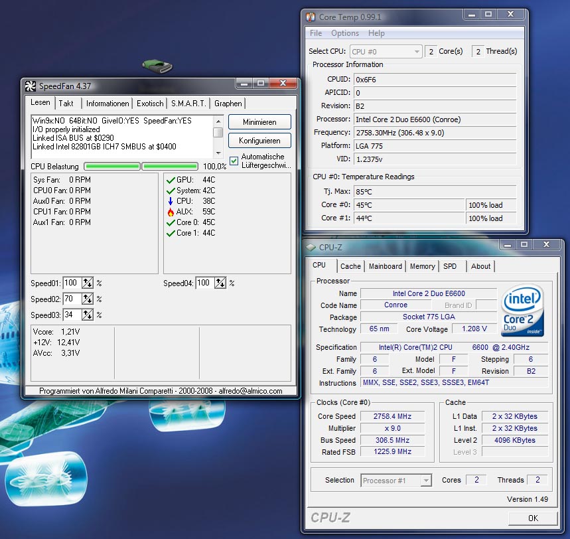
Task: Click the Core #0 temperature 45°C field
Action: (x=409, y=205)
